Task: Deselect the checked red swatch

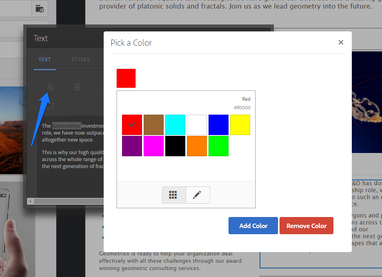Action: tap(131, 125)
